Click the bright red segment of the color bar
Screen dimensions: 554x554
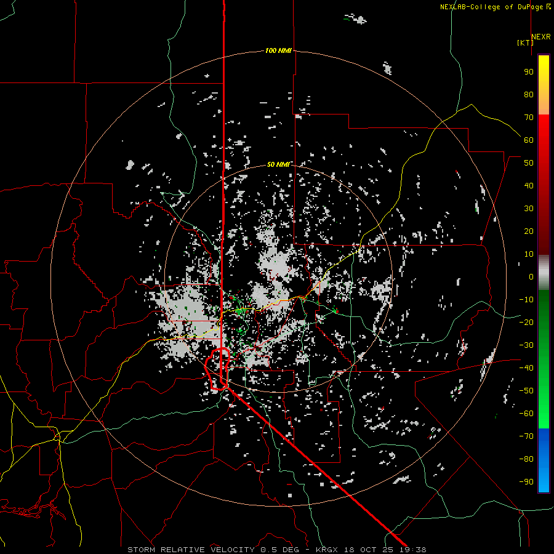[544, 127]
